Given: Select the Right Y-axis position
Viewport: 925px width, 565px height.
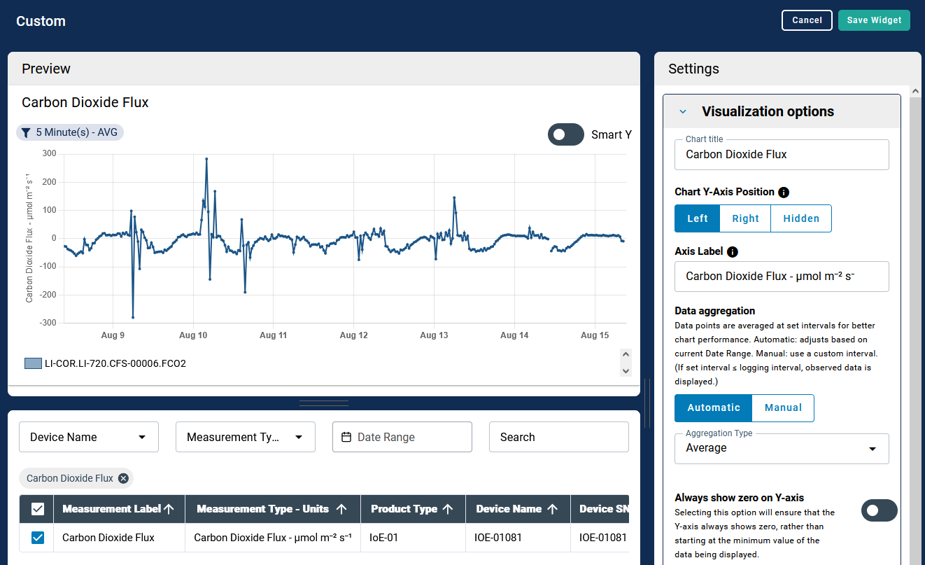Looking at the screenshot, I should tap(745, 218).
